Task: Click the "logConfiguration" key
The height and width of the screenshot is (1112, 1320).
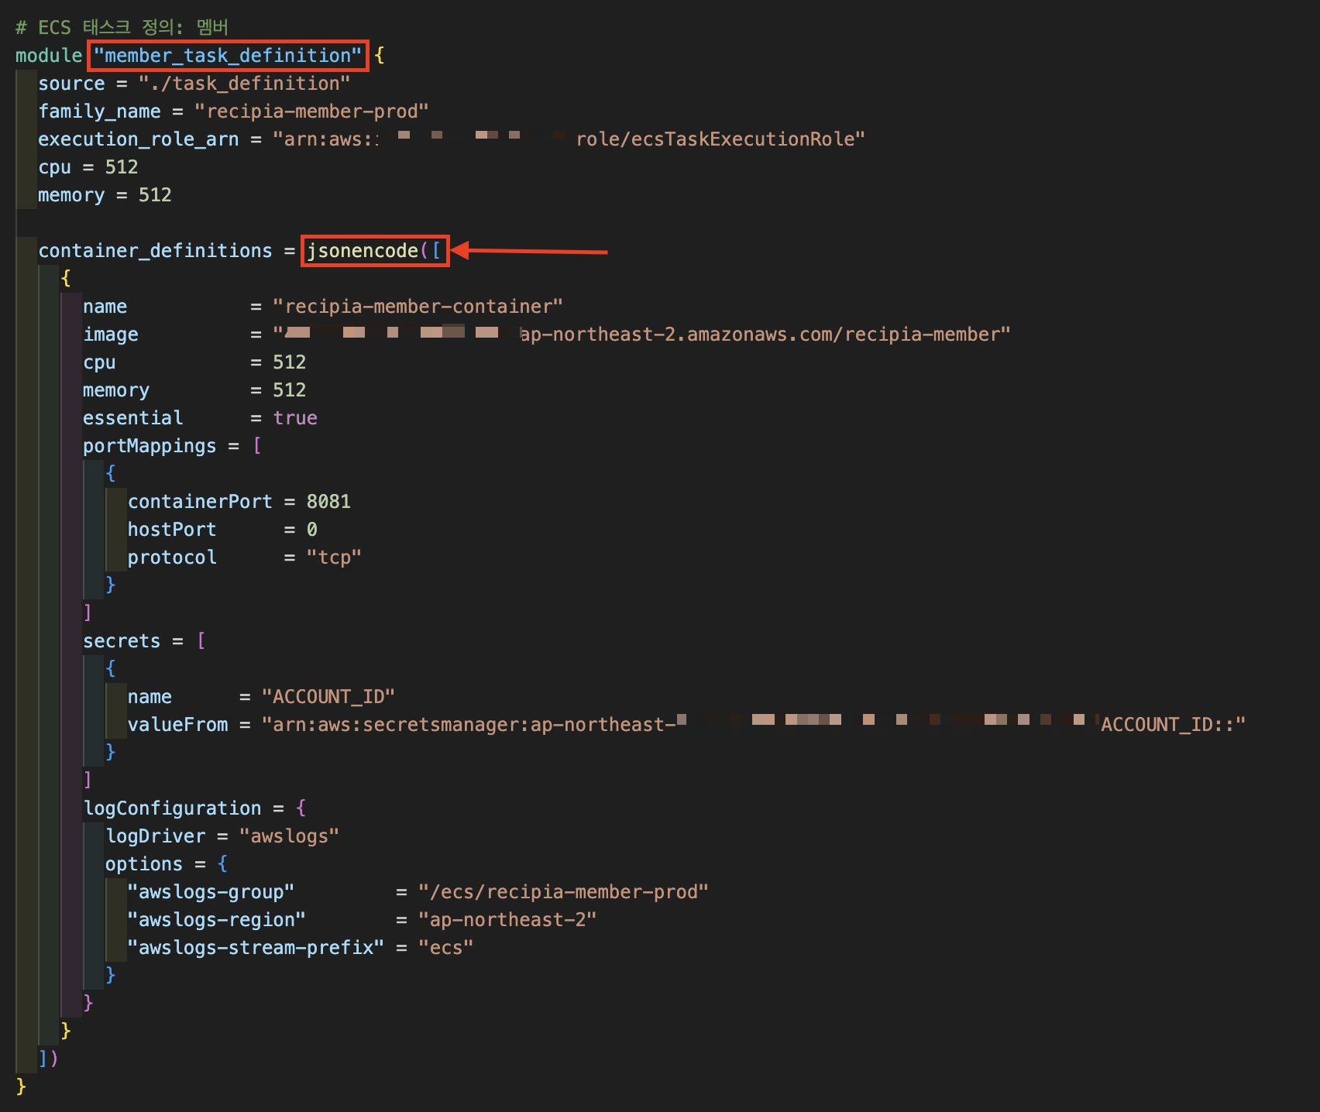Action: 172,808
